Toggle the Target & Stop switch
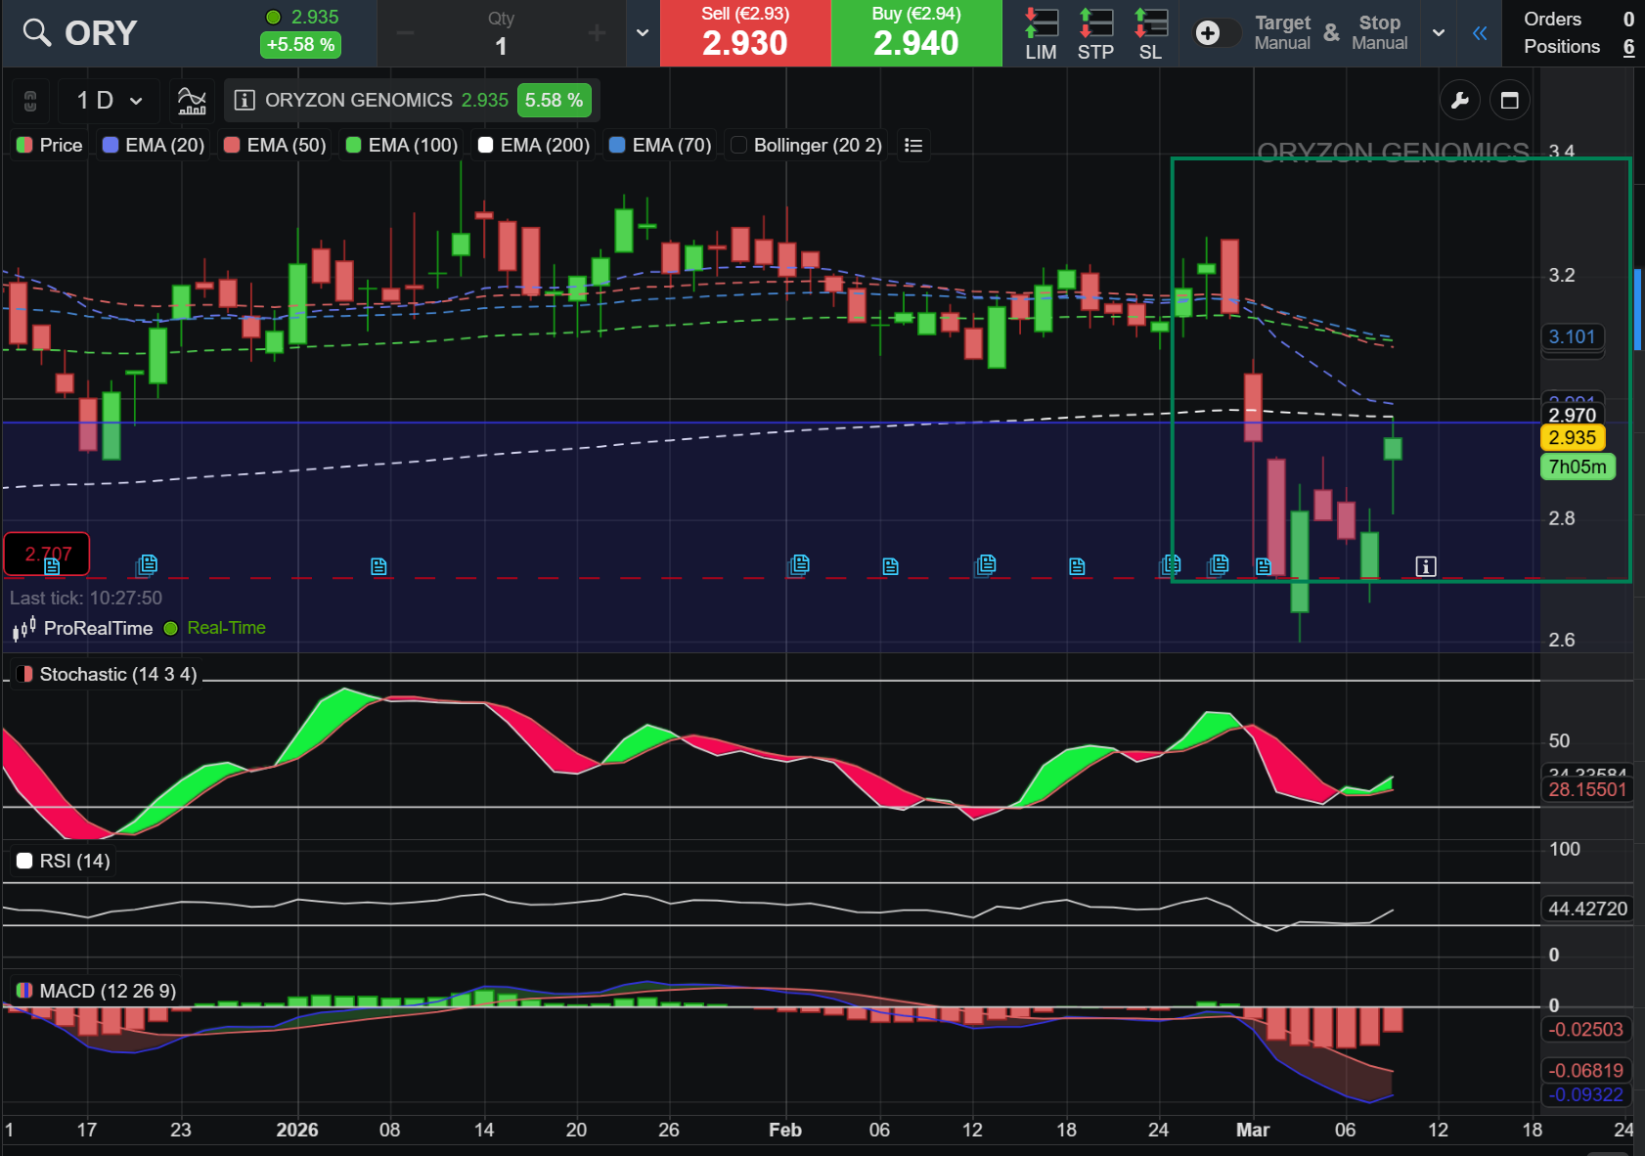1645x1156 pixels. (1217, 33)
